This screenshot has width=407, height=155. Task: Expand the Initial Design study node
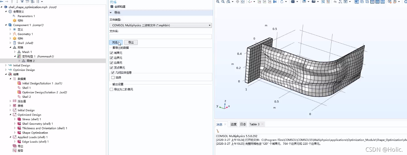click(6, 65)
